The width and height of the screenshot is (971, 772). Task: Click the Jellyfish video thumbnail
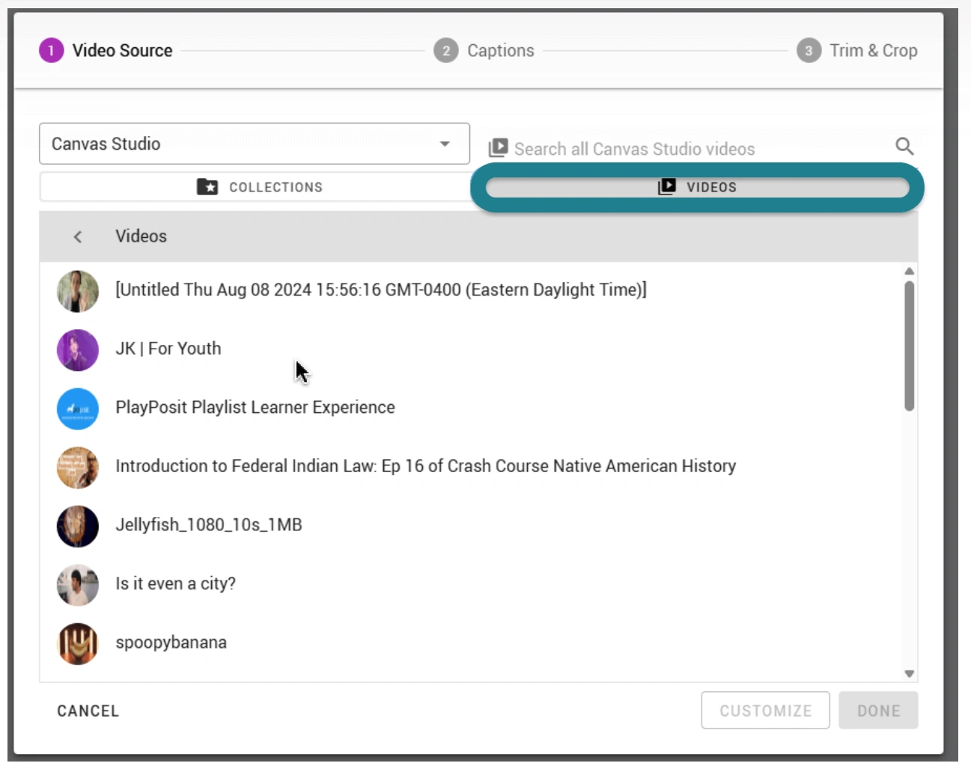(x=78, y=526)
